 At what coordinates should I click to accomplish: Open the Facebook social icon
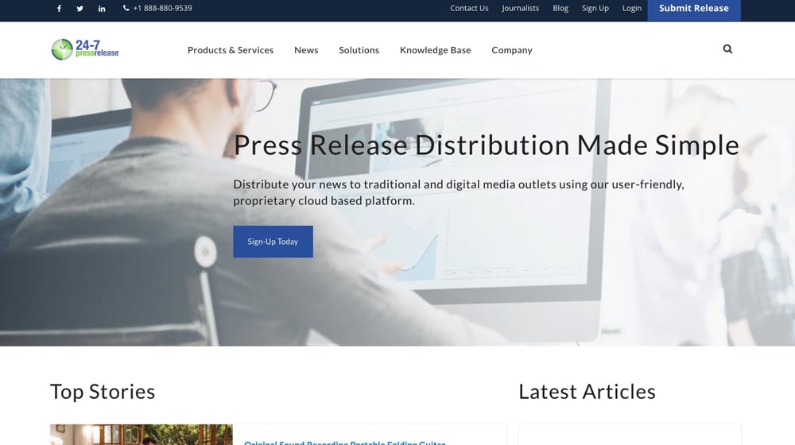[x=60, y=8]
